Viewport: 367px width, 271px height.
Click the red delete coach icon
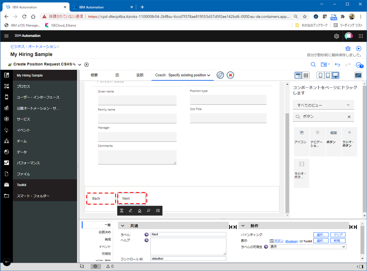230,75
